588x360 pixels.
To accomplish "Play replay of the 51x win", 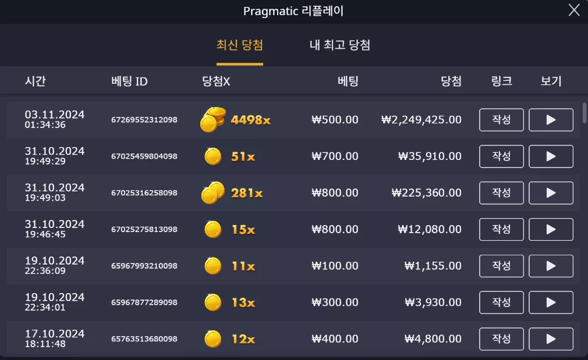I will click(551, 156).
